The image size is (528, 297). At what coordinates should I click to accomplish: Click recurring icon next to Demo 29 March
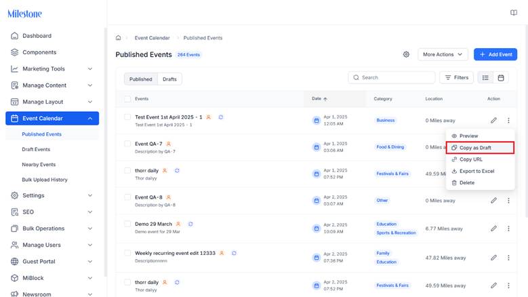190,224
